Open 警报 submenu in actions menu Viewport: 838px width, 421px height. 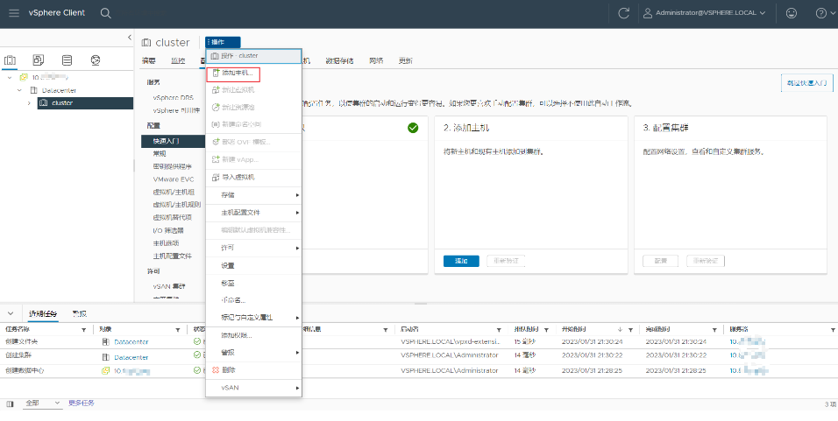(x=254, y=352)
